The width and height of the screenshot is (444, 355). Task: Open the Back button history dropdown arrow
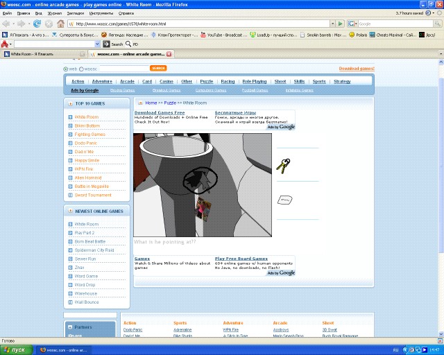13,24
